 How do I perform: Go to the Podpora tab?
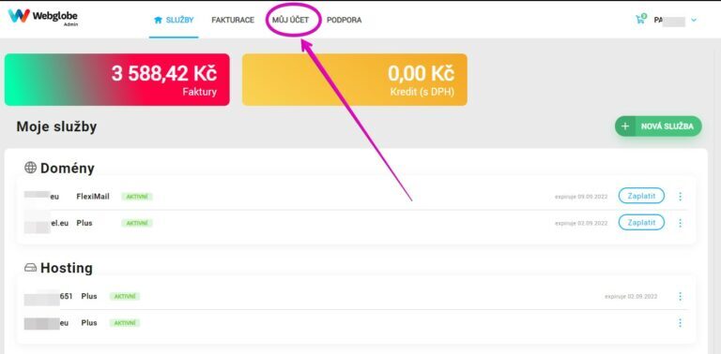coord(344,21)
